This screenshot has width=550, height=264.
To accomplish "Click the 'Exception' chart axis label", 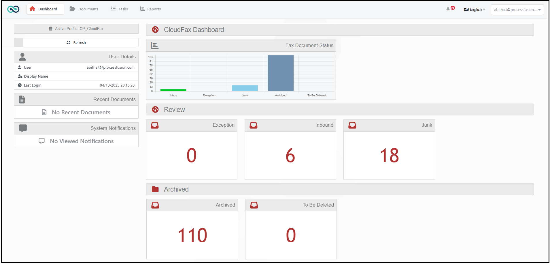I will (209, 96).
